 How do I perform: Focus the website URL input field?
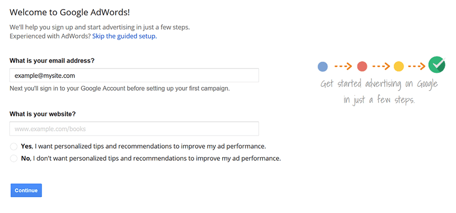click(x=134, y=129)
